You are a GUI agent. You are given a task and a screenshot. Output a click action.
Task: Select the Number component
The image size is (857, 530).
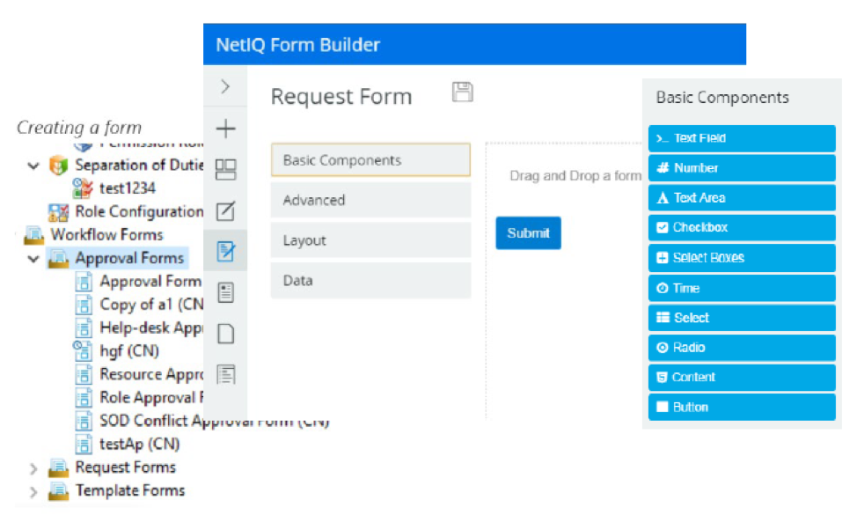pyautogui.click(x=742, y=168)
